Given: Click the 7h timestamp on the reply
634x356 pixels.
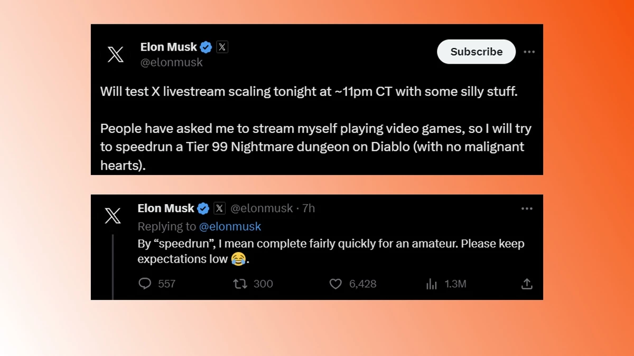Looking at the screenshot, I should click(x=309, y=208).
